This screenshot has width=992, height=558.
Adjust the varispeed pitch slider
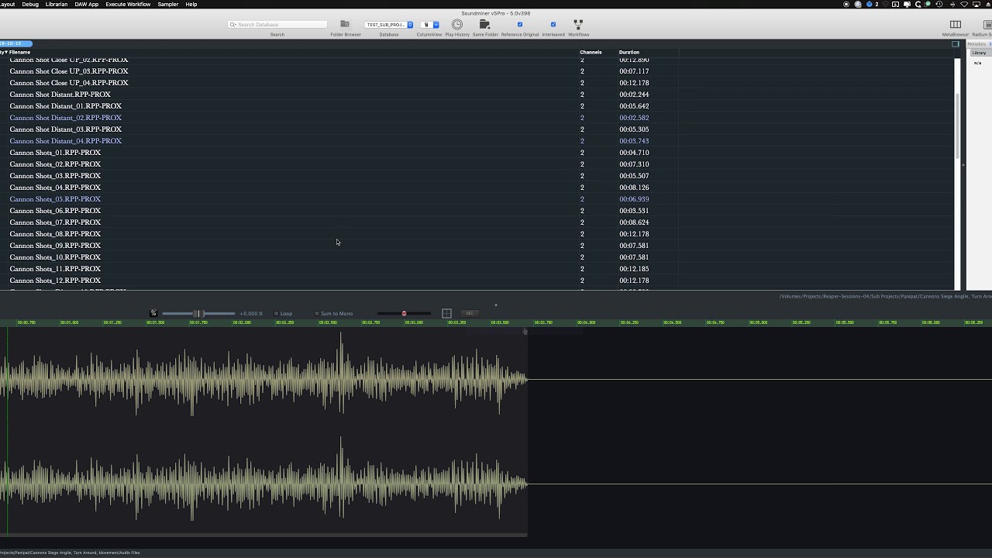(198, 313)
